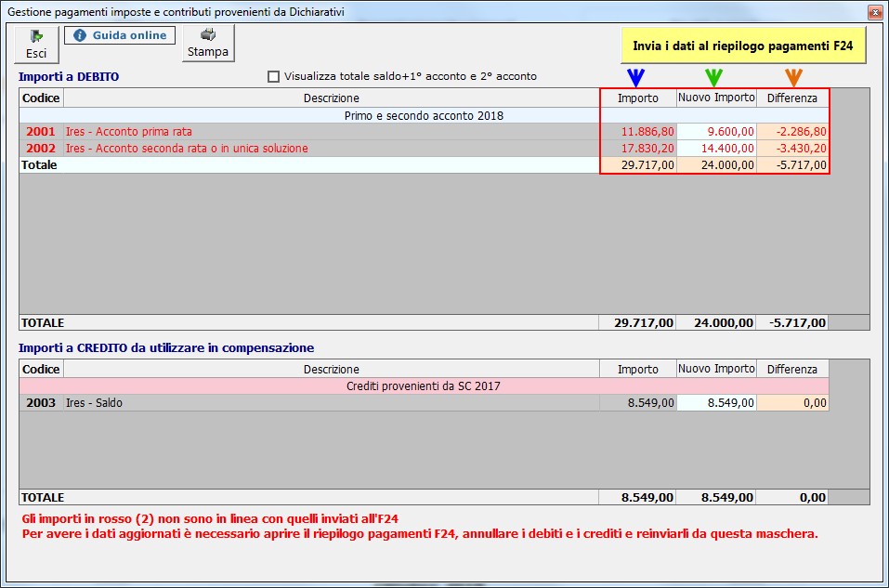Click the info icon in Guida online
This screenshot has height=588, width=889.
80,35
